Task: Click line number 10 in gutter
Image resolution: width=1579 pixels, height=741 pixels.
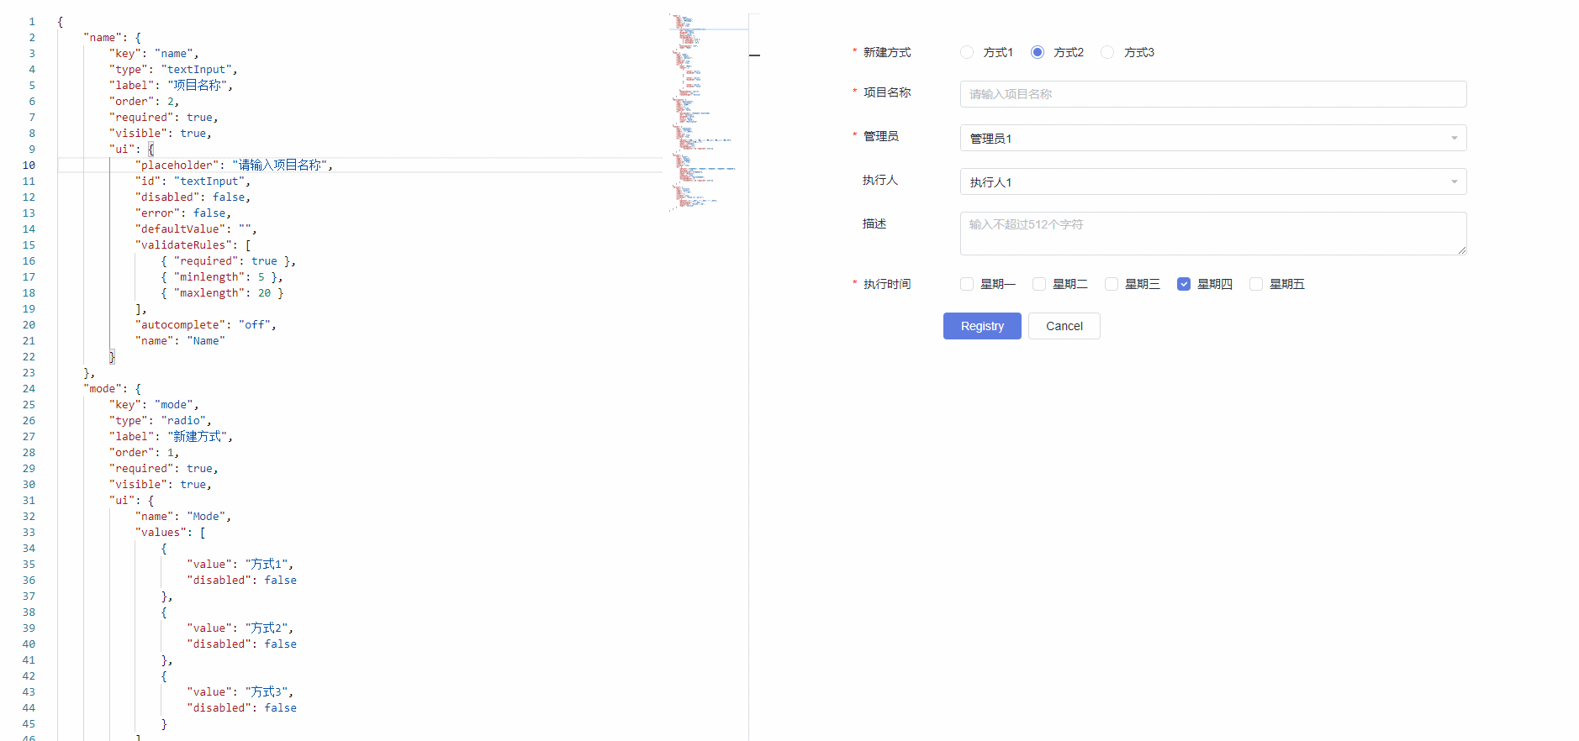Action: coord(29,166)
